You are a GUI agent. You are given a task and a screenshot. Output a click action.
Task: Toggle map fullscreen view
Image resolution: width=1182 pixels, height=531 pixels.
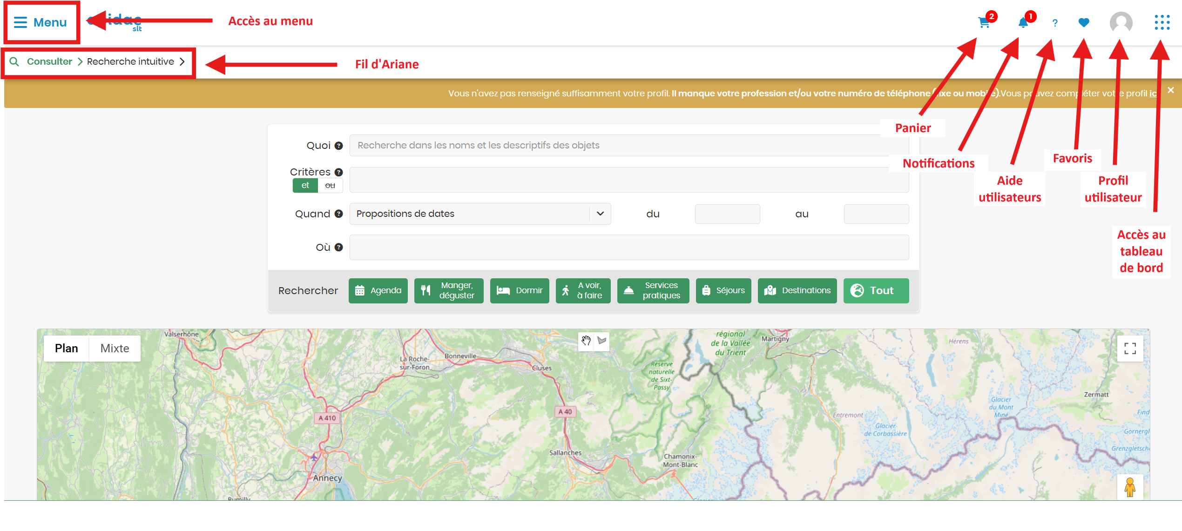pos(1130,349)
